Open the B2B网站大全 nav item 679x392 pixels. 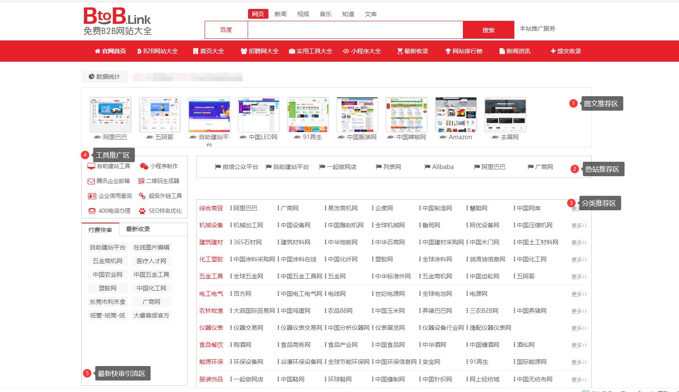click(157, 51)
